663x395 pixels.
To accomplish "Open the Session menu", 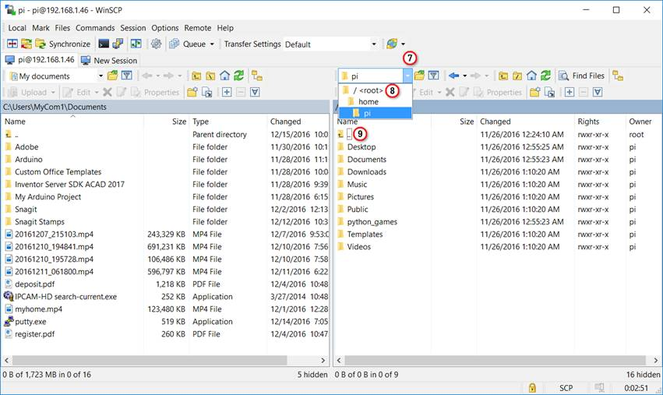I will tap(132, 28).
